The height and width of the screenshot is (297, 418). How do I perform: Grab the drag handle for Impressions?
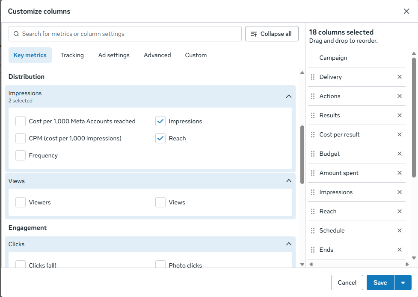coord(313,192)
